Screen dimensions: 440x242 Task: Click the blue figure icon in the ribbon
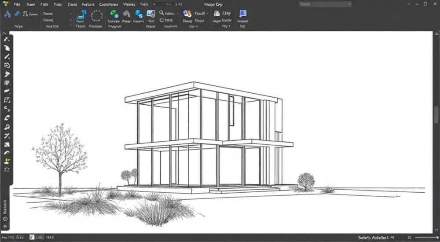click(x=7, y=14)
